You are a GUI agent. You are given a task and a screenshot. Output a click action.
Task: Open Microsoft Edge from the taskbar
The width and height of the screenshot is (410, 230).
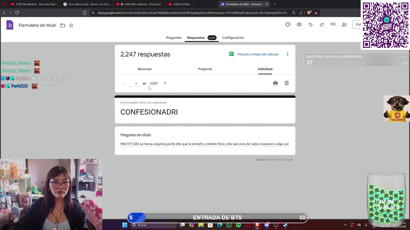(220, 225)
